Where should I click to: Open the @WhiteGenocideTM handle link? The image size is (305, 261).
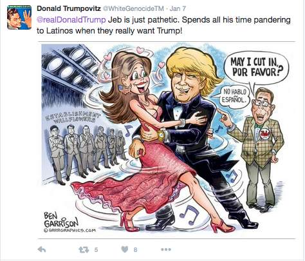(x=133, y=9)
